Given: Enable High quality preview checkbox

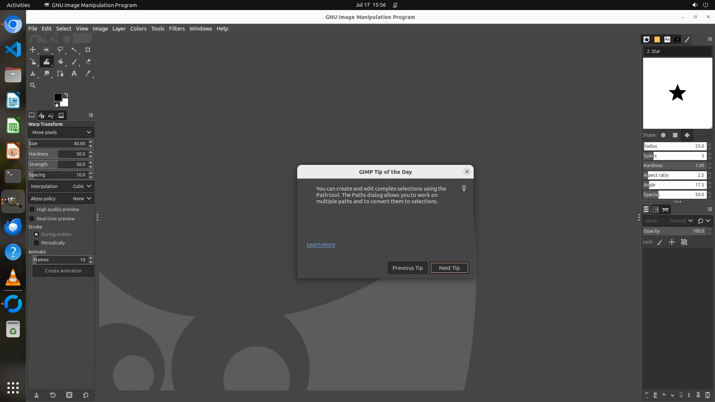Looking at the screenshot, I should tap(32, 210).
